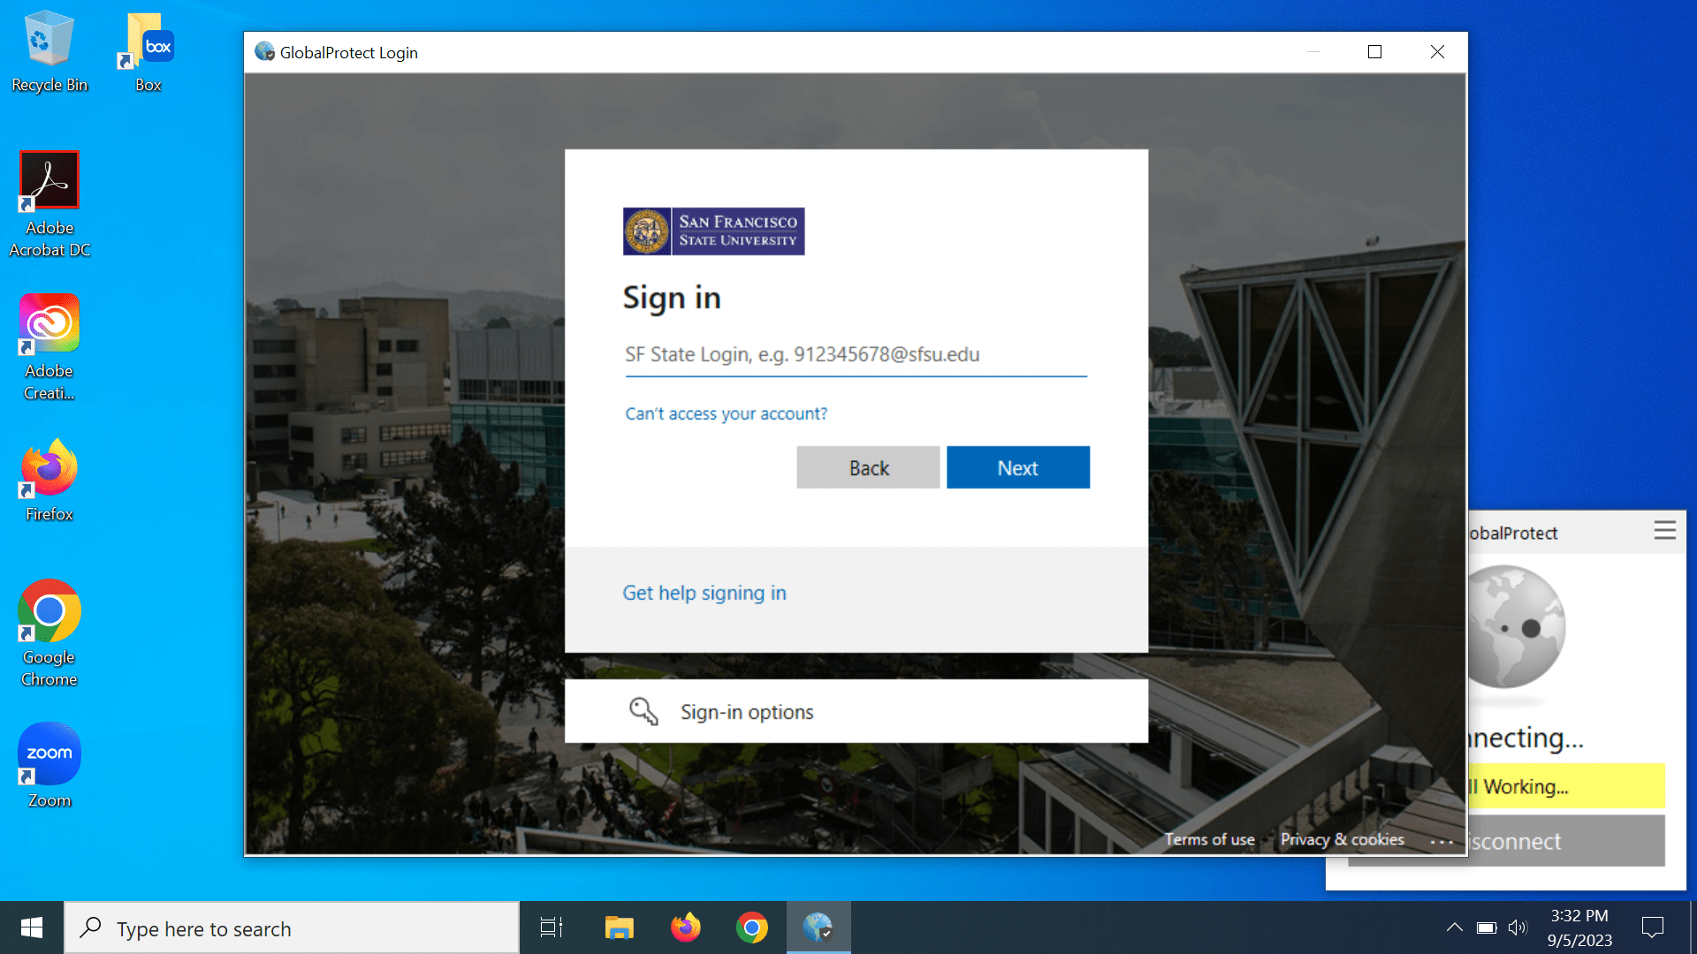The width and height of the screenshot is (1697, 954).
Task: Open the Windows Start menu
Action: pyautogui.click(x=32, y=927)
